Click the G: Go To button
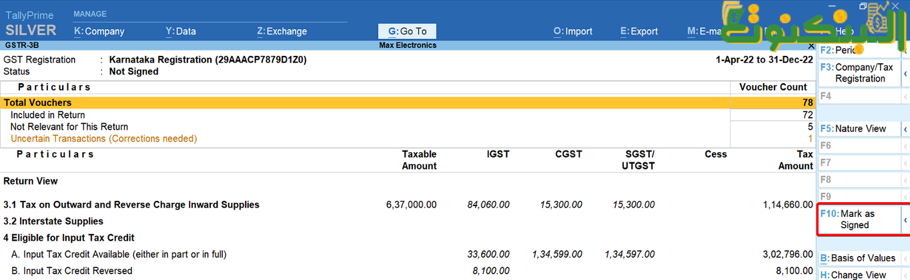This screenshot has width=910, height=280. tap(407, 31)
